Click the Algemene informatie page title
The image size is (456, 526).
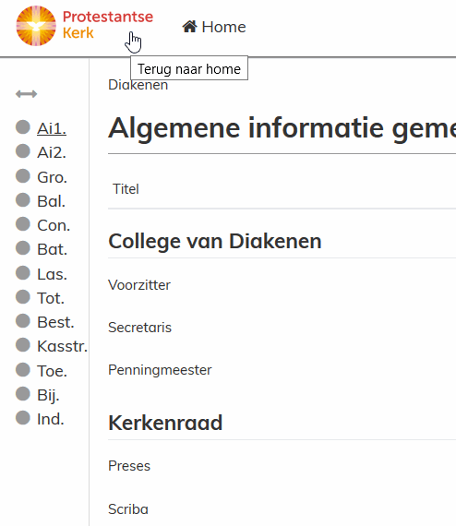[x=282, y=129]
